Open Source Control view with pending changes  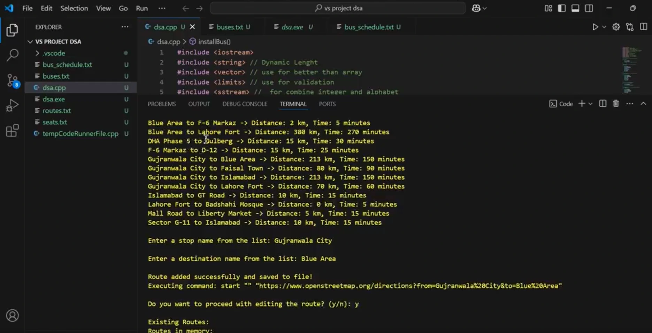click(13, 80)
